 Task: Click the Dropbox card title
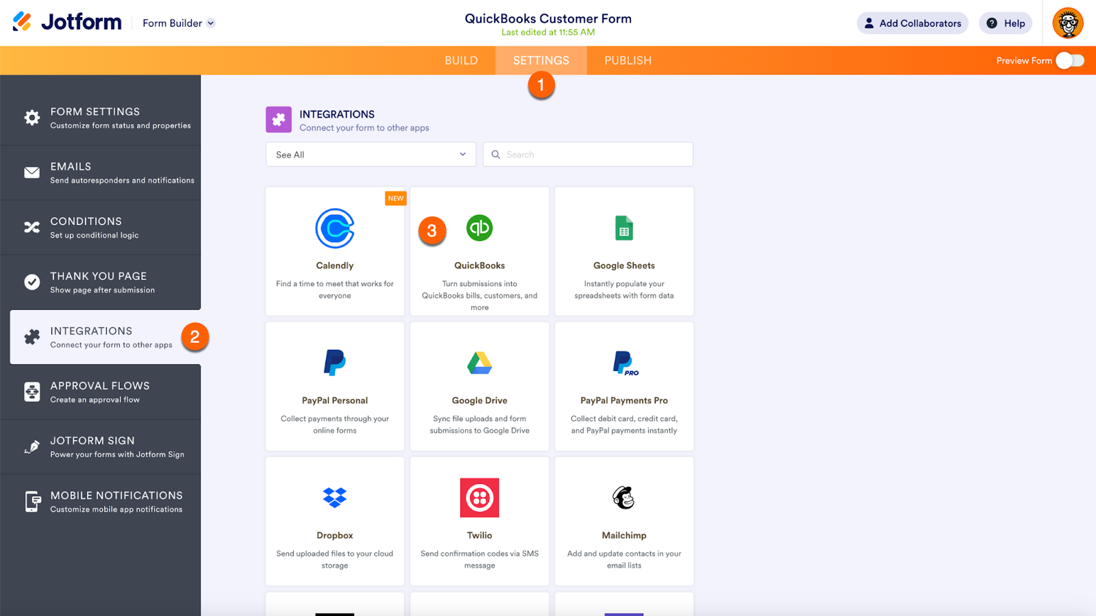click(335, 535)
